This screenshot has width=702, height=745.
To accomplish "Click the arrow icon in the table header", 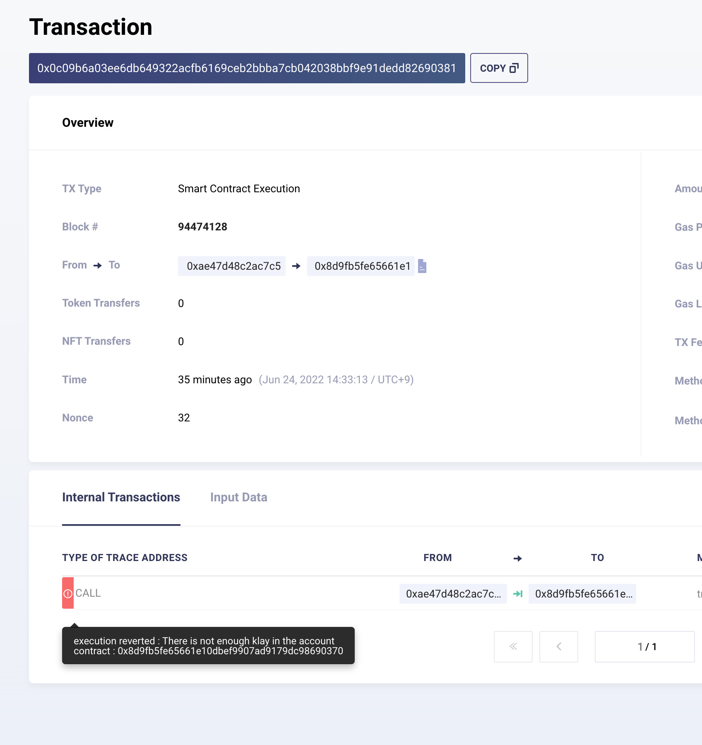I will coord(517,558).
